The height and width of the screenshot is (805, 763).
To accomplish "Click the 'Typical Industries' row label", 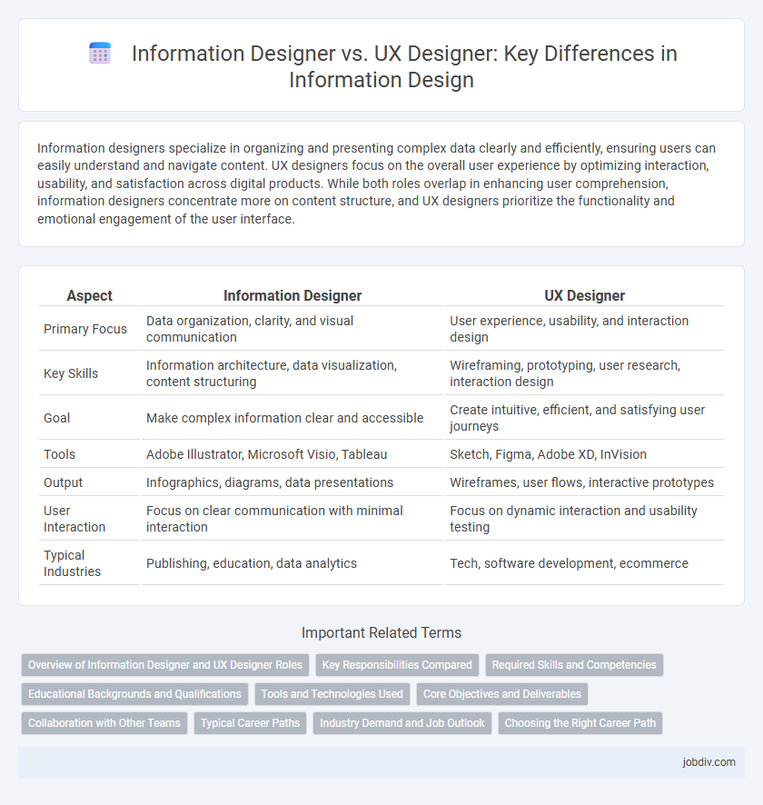I will tap(73, 563).
